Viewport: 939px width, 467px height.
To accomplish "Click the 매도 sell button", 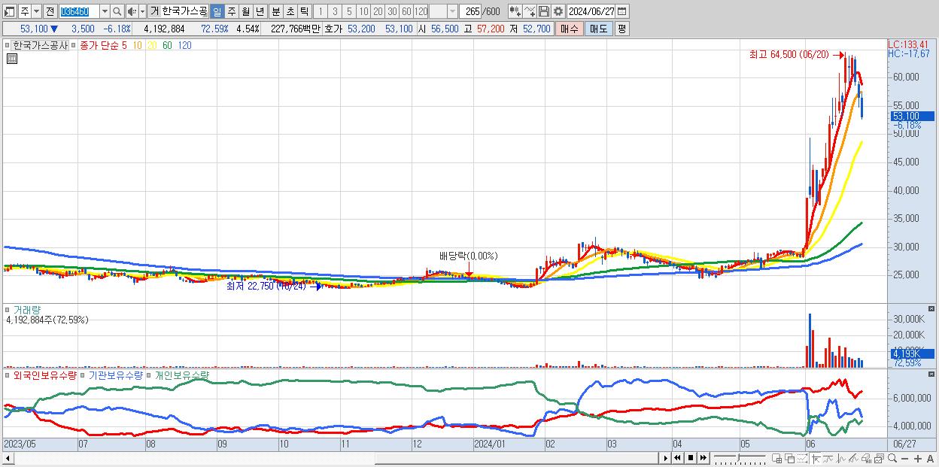I will (599, 29).
